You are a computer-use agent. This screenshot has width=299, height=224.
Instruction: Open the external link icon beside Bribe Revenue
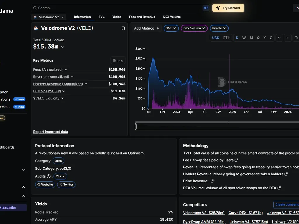tap(212, 181)
